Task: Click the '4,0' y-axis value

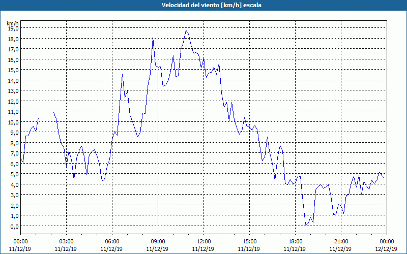Action: 14,184
